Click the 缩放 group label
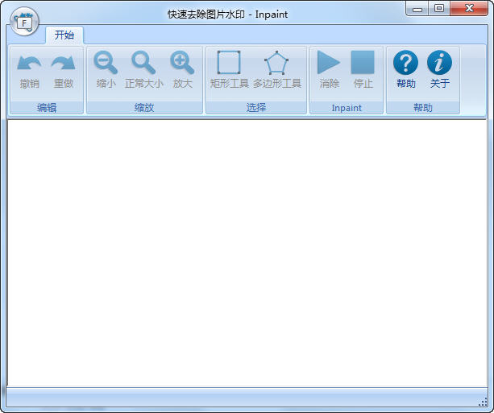Viewport: 494px width, 413px height. click(x=144, y=108)
